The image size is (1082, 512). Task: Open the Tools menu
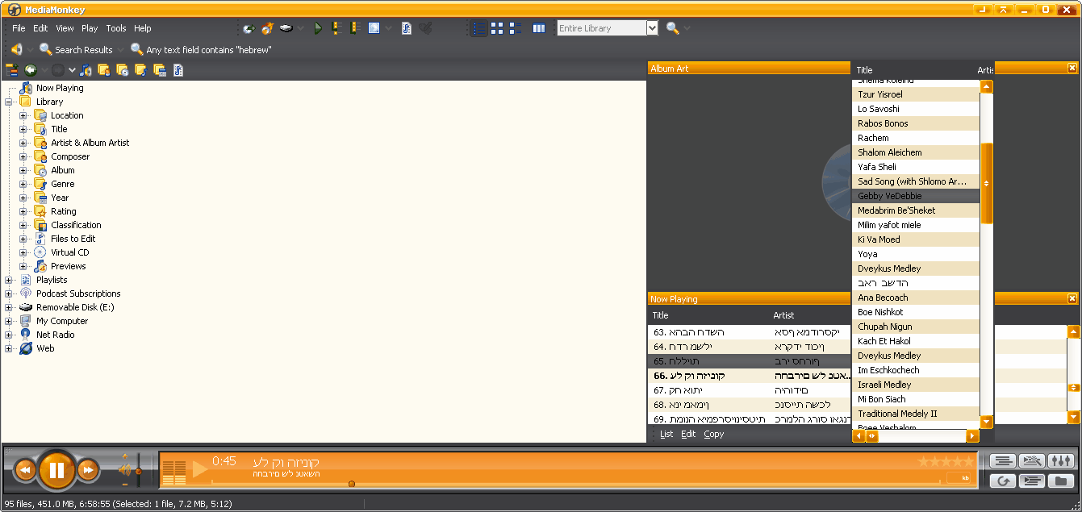[116, 28]
